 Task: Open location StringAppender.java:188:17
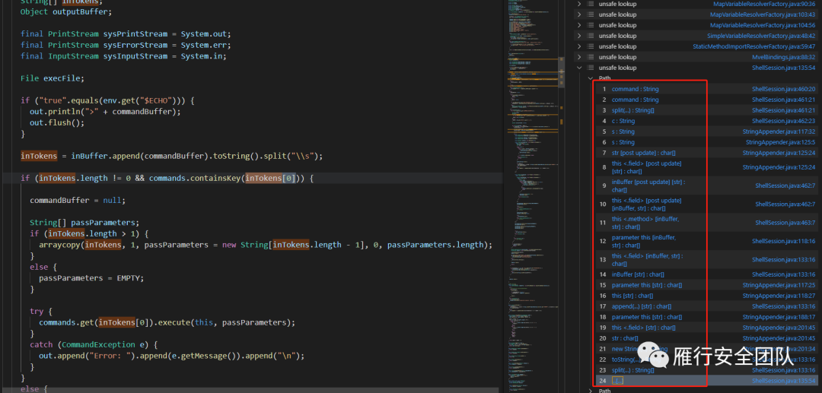click(779, 317)
